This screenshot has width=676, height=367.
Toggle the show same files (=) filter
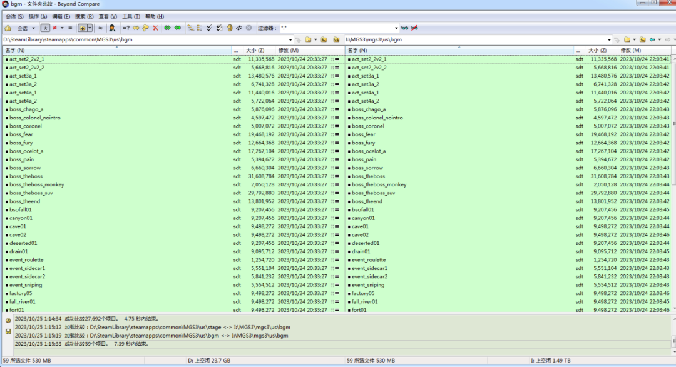click(x=70, y=28)
